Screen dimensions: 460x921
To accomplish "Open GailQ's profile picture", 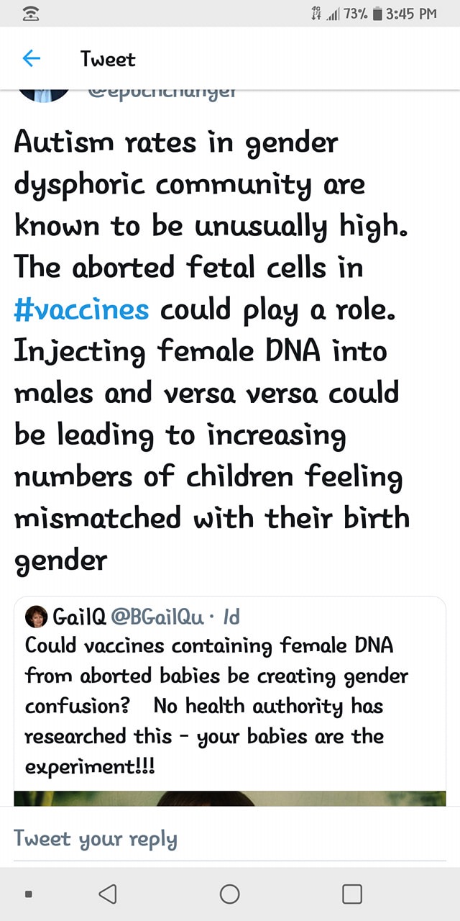I will (37, 617).
